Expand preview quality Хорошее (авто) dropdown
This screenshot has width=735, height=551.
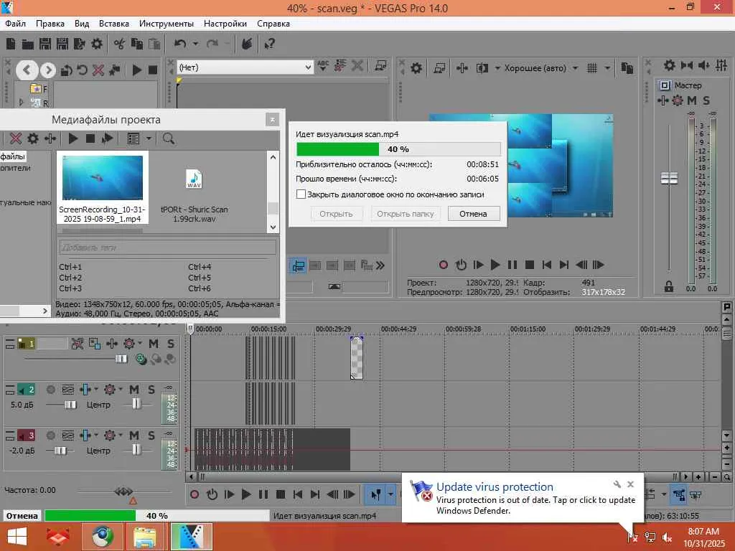[x=575, y=68]
